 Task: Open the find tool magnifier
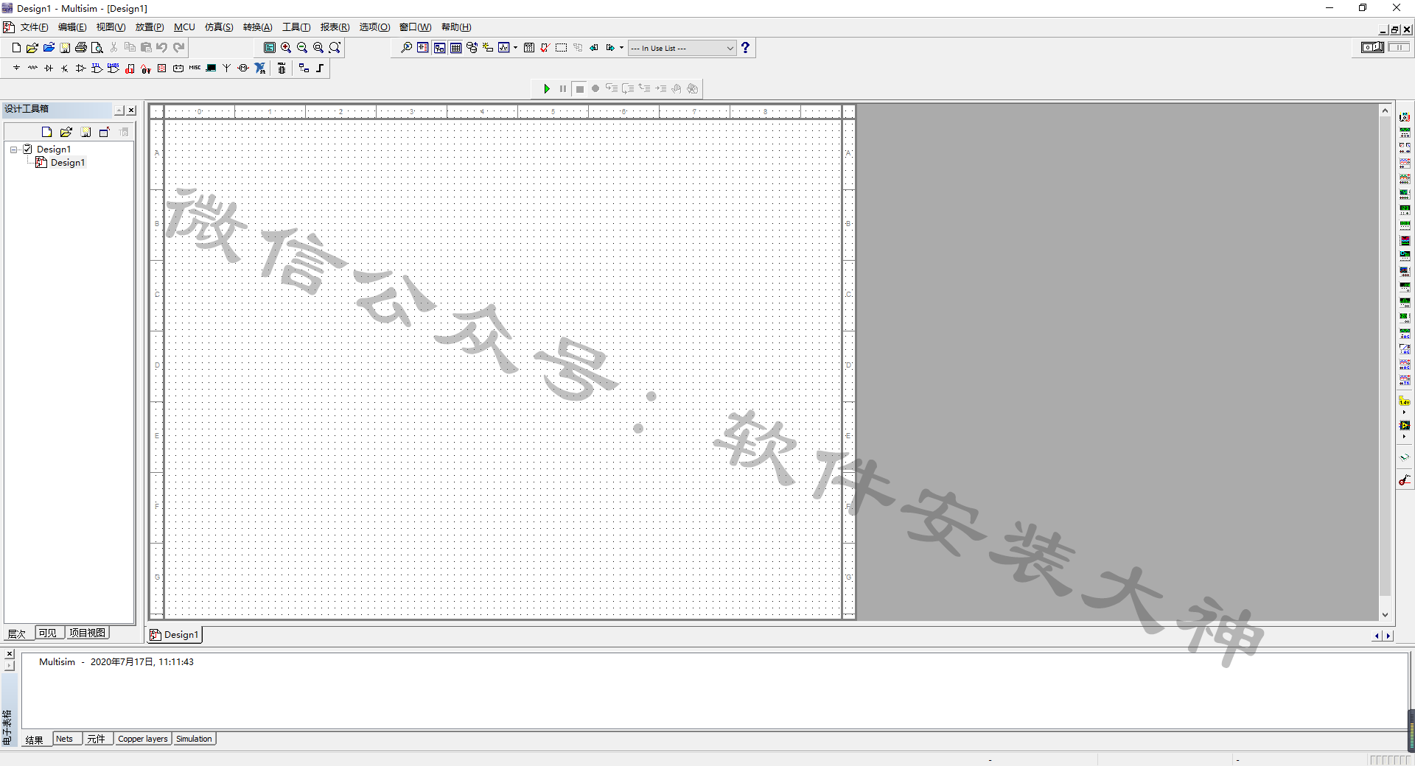point(406,47)
